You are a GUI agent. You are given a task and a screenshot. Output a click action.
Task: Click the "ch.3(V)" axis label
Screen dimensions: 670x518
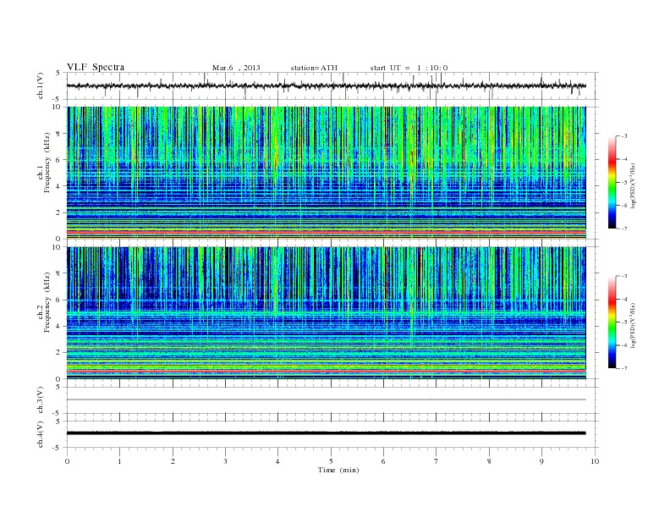coord(41,400)
